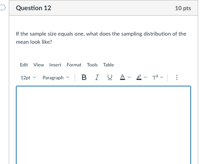Viewport: 212px width, 164px height.
Task: Toggle Bold formatting in the editor toolbar
Action: click(84, 78)
